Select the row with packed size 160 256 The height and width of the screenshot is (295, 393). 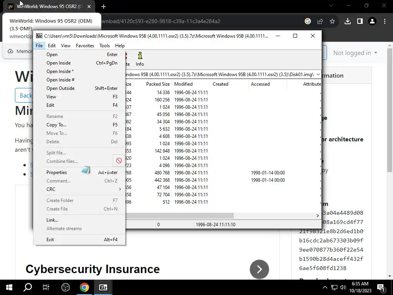223,99
